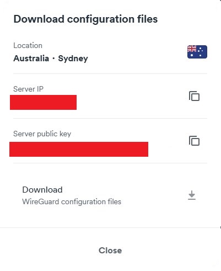
Task: Click the WireGuard configuration files subtitle
Action: coord(72,201)
